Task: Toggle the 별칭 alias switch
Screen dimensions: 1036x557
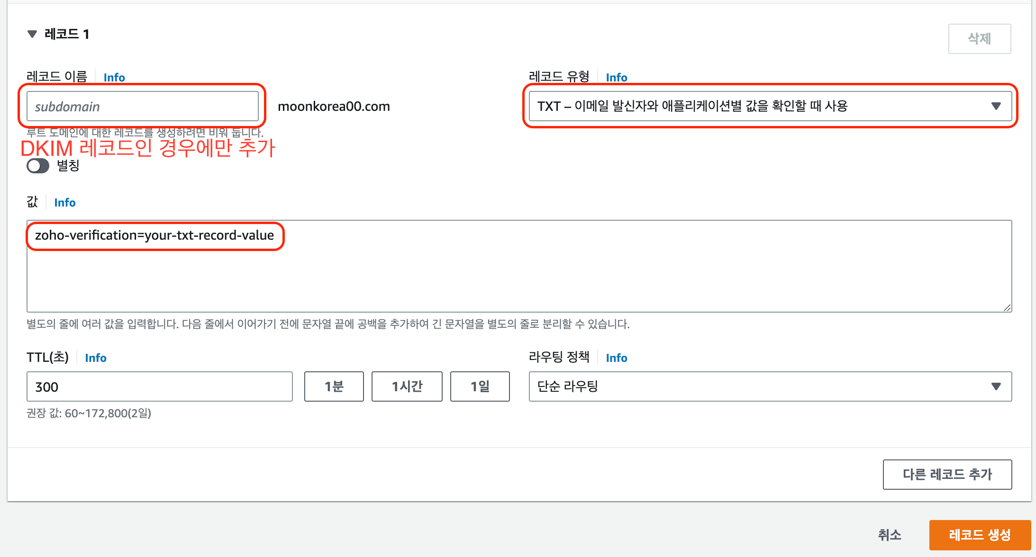Action: tap(38, 166)
